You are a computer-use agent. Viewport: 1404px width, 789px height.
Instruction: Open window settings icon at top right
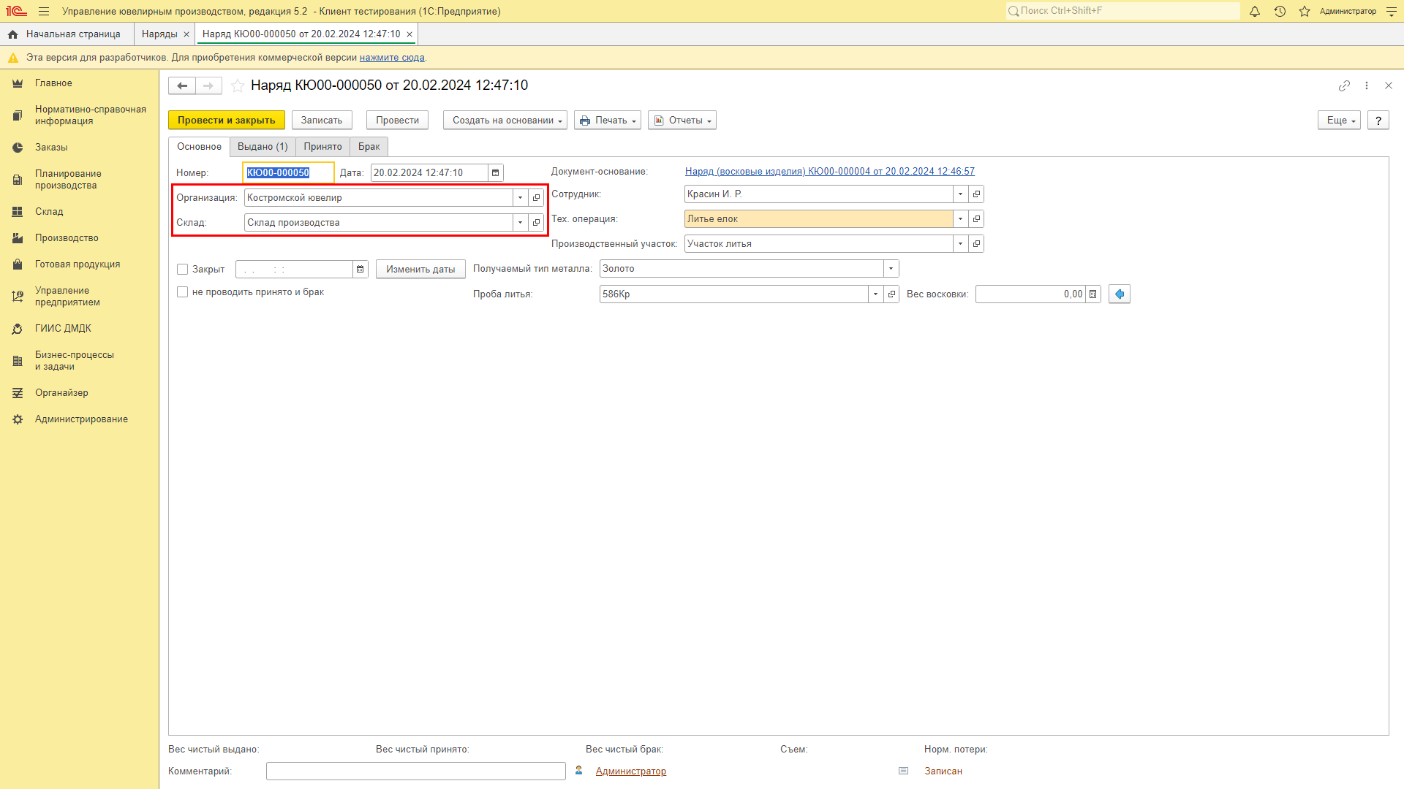(x=1392, y=12)
